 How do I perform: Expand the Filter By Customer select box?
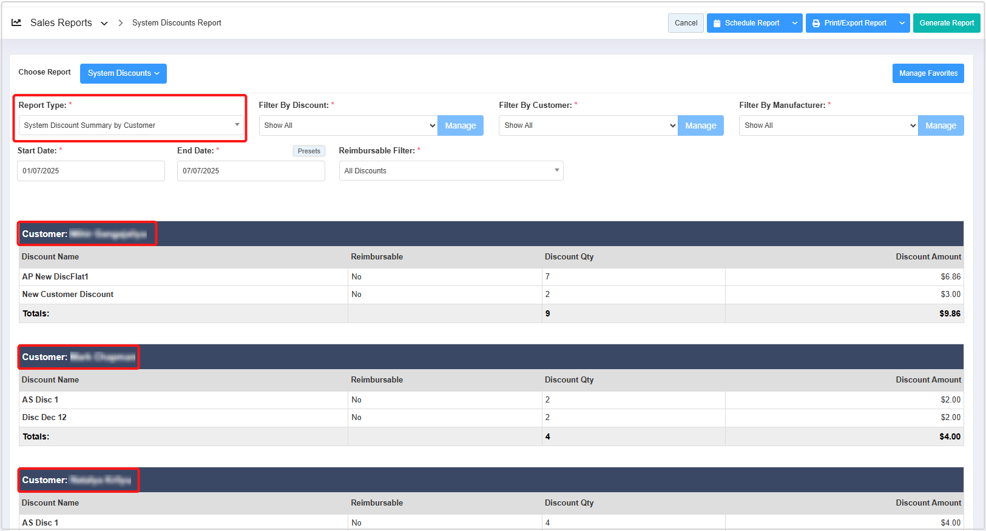pyautogui.click(x=588, y=125)
